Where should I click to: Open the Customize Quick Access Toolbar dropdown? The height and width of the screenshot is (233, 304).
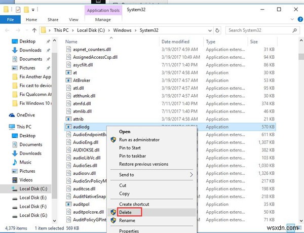tap(33, 10)
